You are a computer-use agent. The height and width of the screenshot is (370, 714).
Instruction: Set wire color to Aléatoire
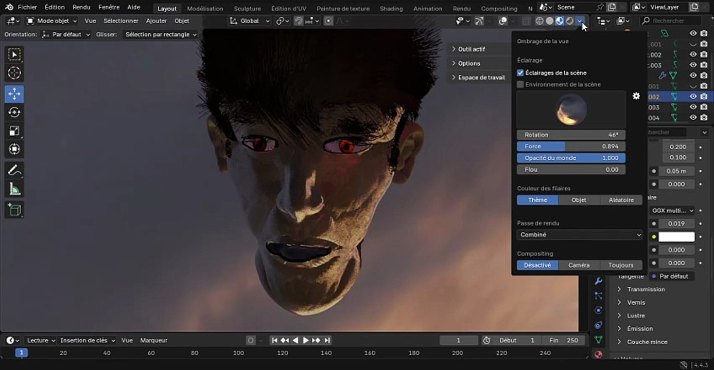pyautogui.click(x=621, y=200)
